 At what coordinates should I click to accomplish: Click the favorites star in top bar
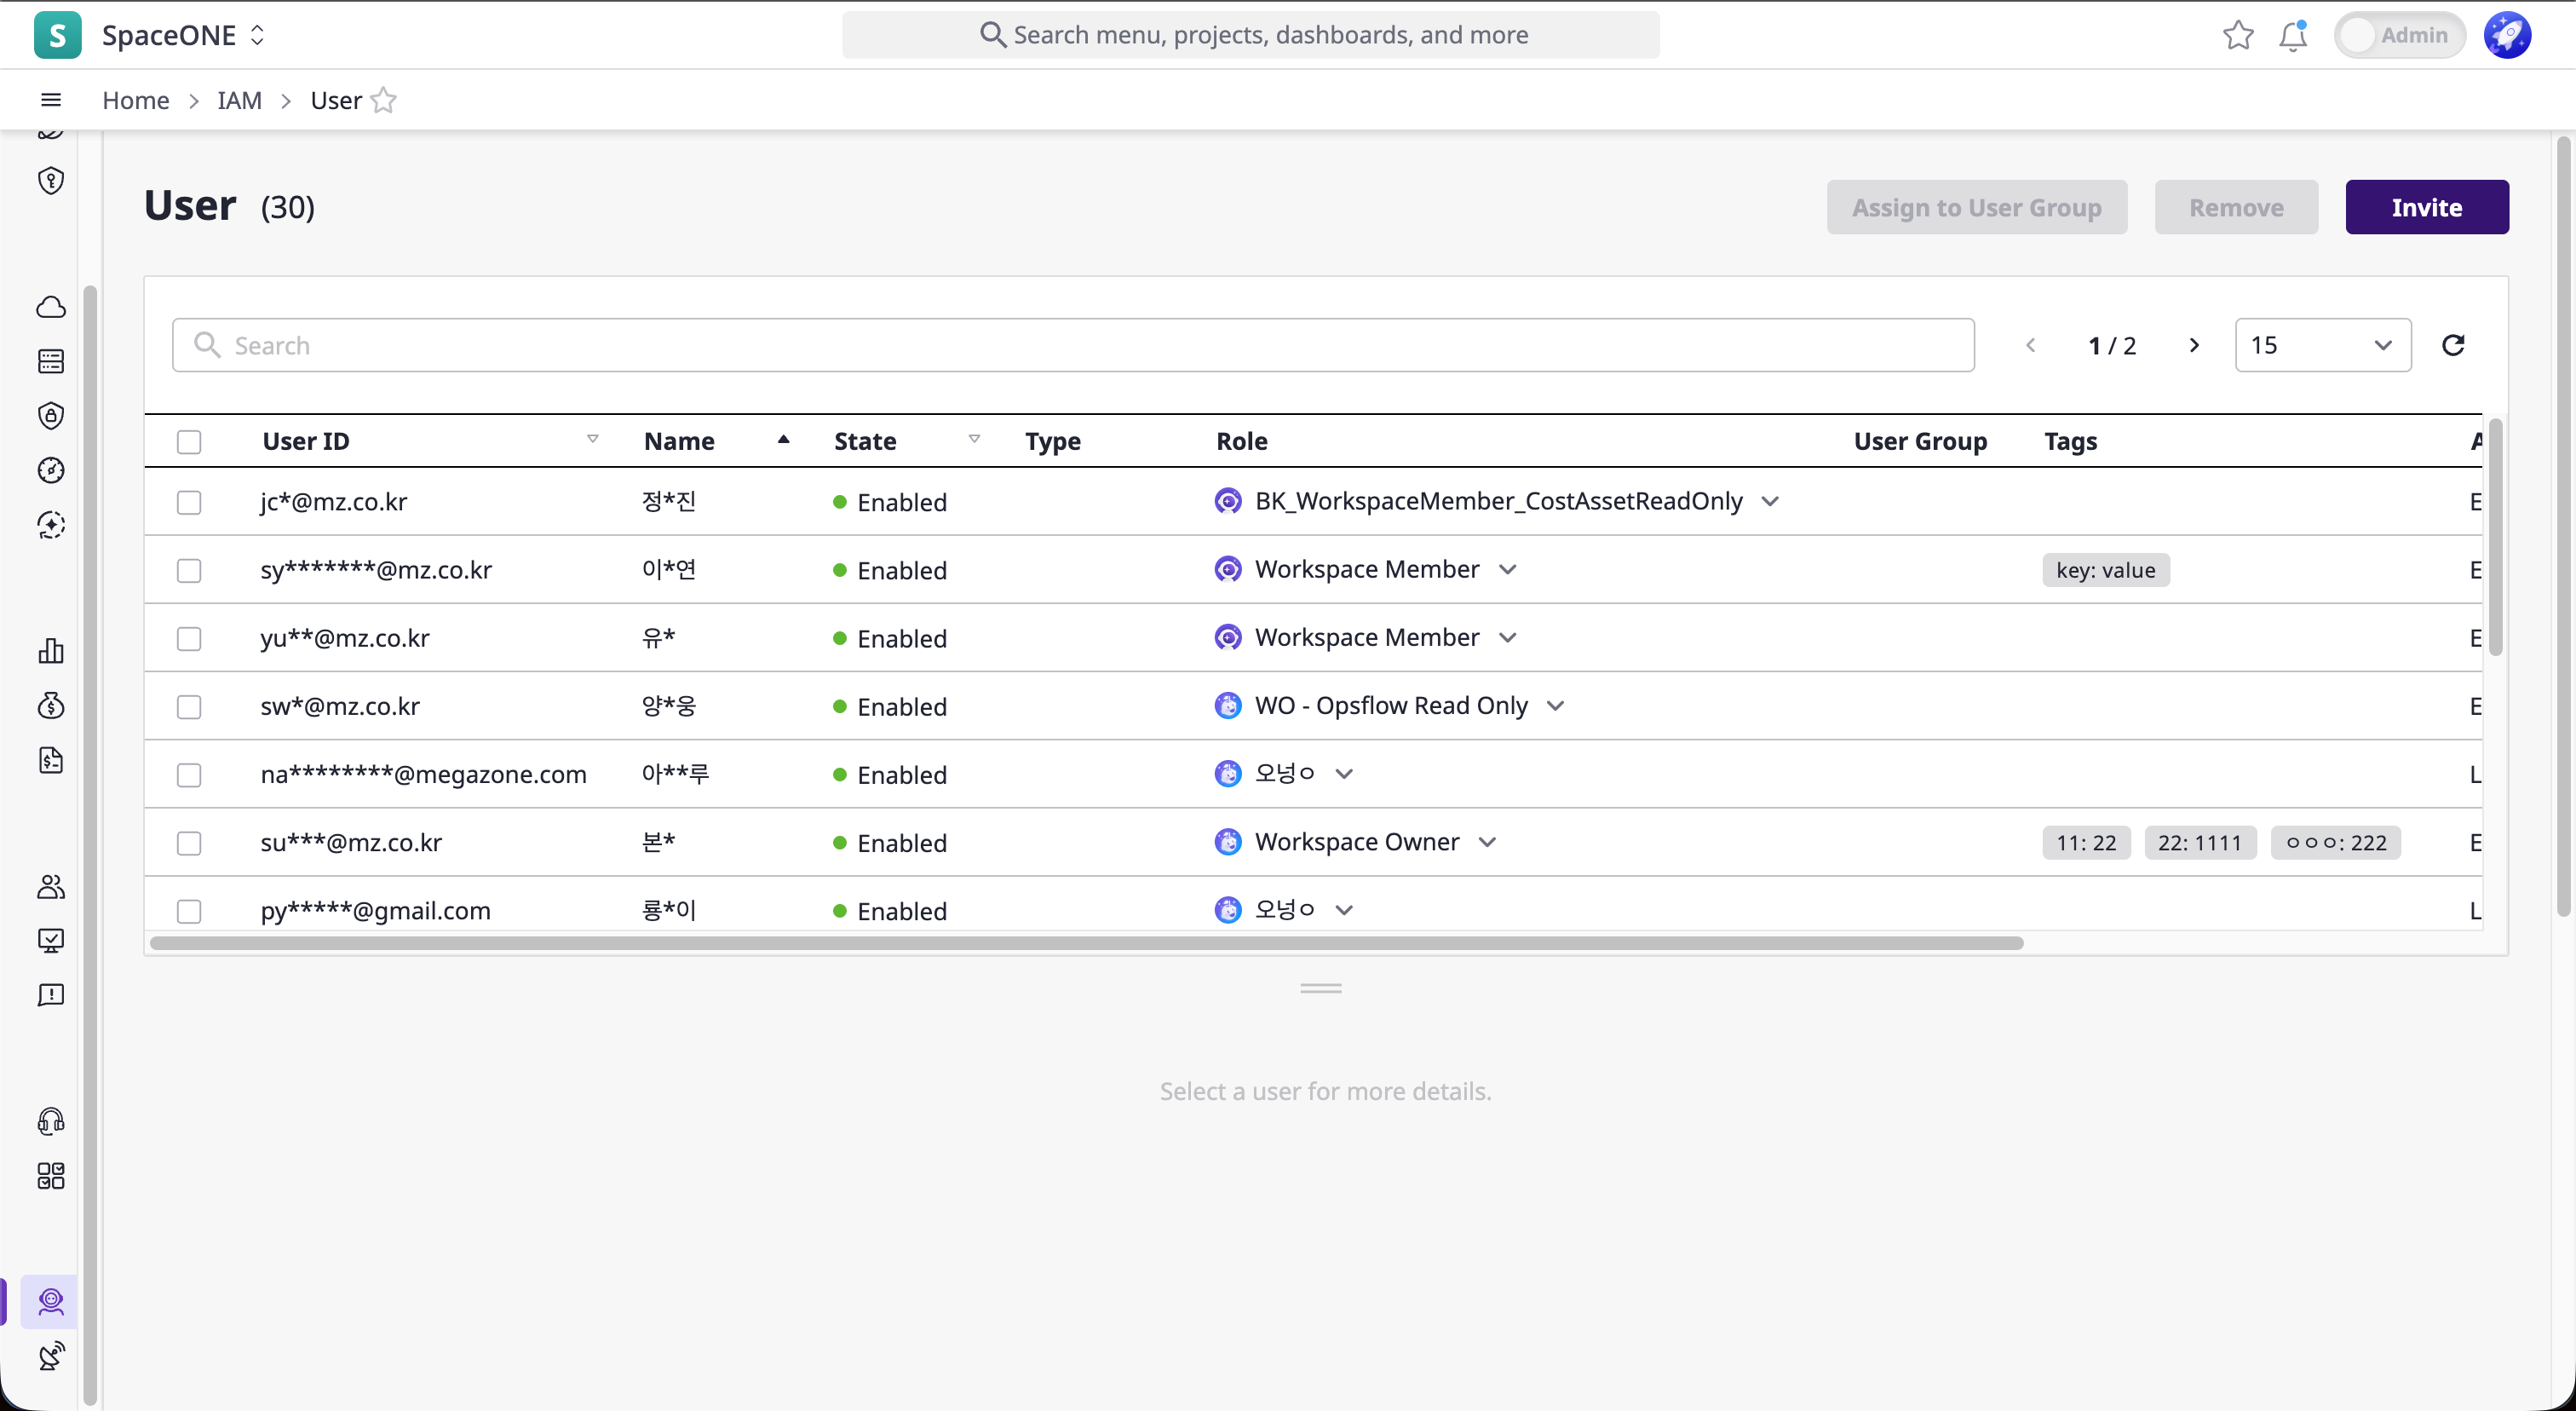[2237, 36]
